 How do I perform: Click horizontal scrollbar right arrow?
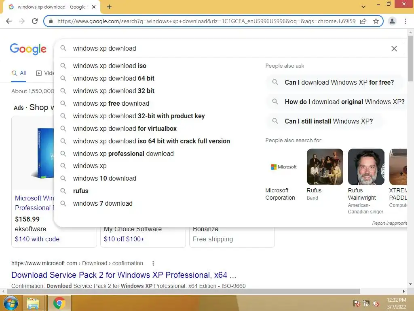(403, 291)
